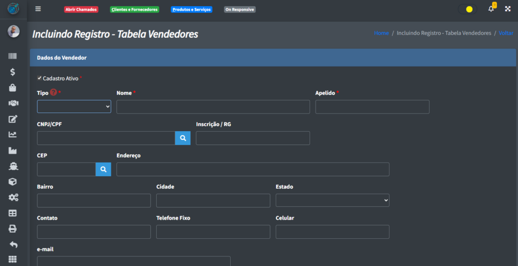
Task: Click the barcode icon in sidebar
Action: 13,57
